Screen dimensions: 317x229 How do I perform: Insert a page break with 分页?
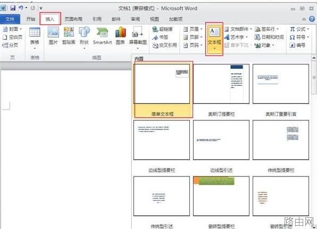tap(10, 45)
